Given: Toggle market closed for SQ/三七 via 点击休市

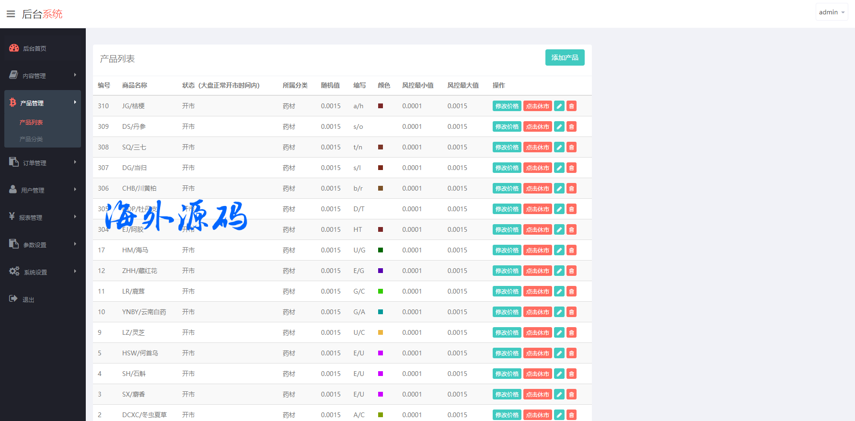Looking at the screenshot, I should 537,147.
